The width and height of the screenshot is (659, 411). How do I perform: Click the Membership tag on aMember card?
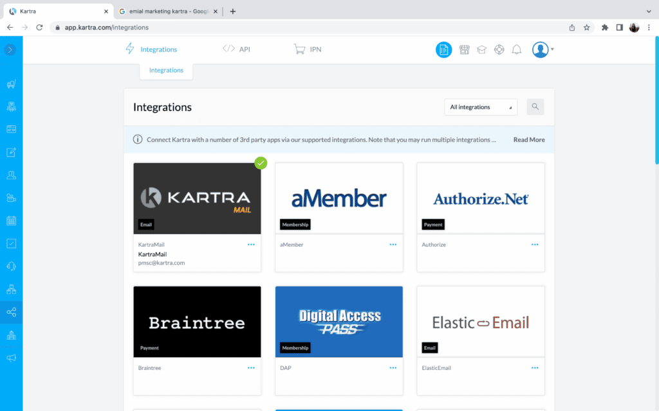click(295, 224)
